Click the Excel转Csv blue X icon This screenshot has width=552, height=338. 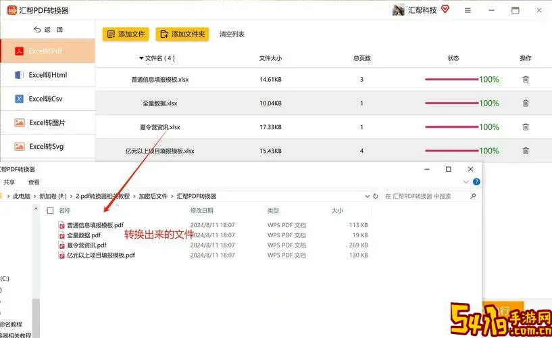[x=19, y=99]
